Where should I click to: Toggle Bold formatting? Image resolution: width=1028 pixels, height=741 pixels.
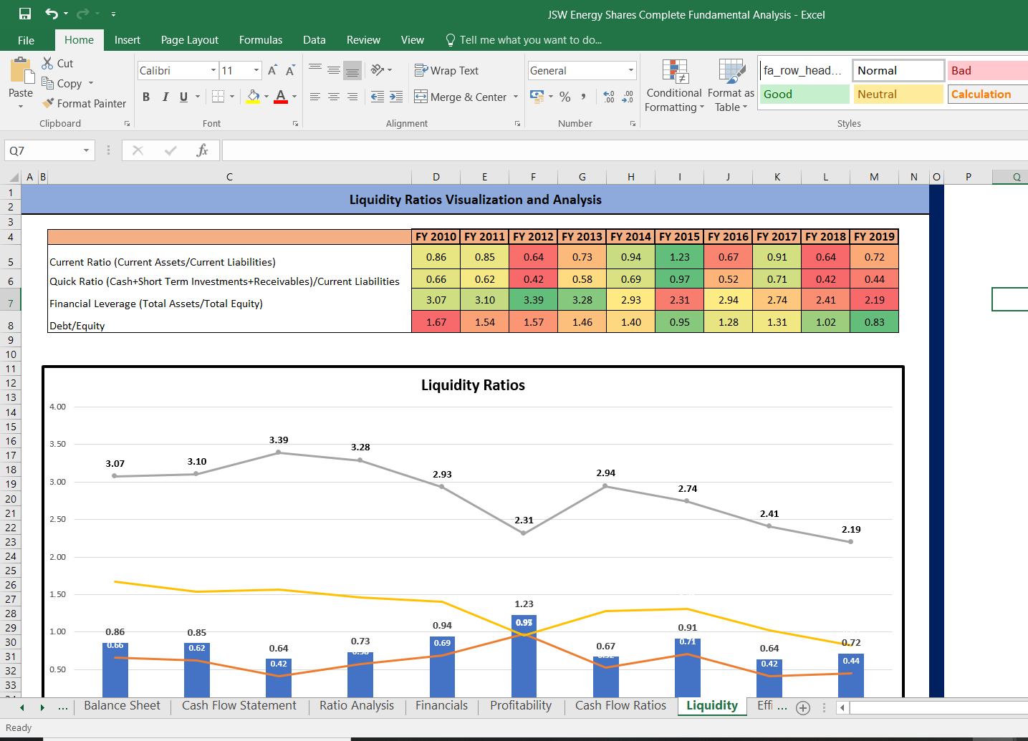pos(146,97)
